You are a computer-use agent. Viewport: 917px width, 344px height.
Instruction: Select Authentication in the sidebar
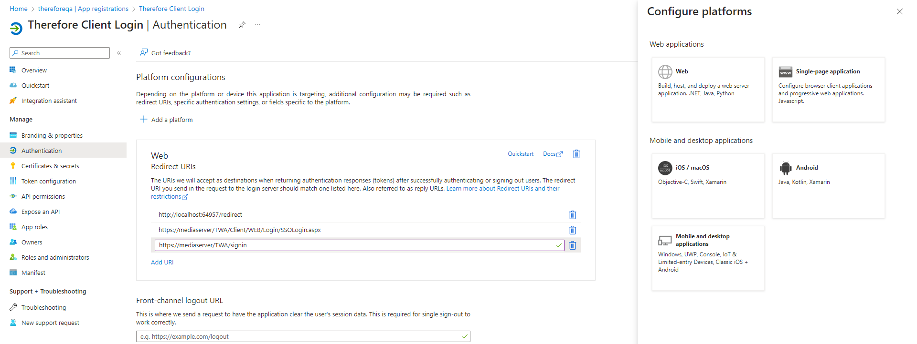point(63,151)
